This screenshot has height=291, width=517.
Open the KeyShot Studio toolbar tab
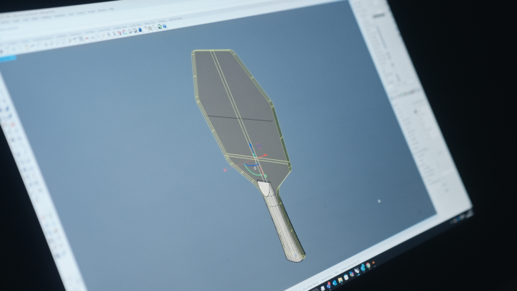(176, 19)
